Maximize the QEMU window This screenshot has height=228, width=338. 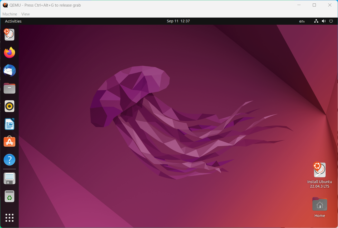(314, 5)
